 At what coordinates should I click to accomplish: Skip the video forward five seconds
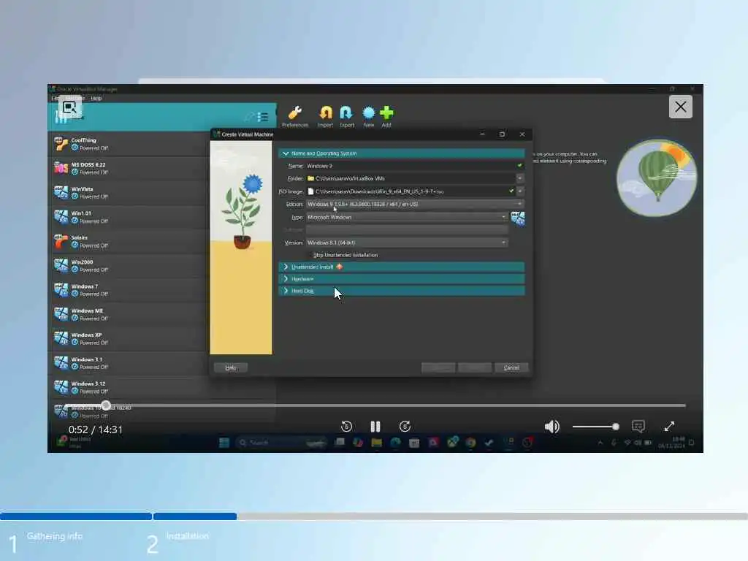405,427
